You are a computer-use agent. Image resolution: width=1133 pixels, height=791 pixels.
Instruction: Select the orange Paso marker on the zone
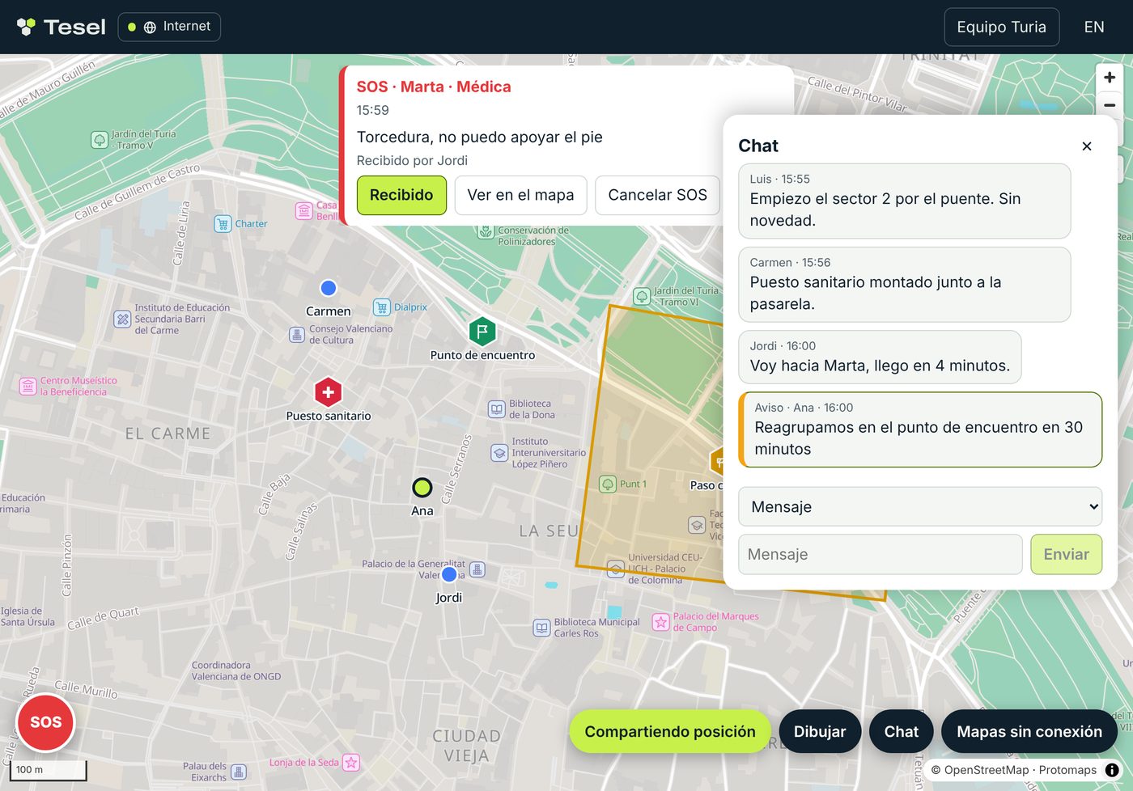[717, 462]
